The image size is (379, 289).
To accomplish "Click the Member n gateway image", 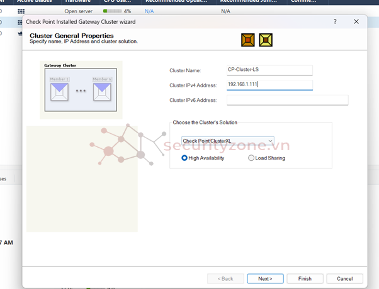I will point(102,92).
